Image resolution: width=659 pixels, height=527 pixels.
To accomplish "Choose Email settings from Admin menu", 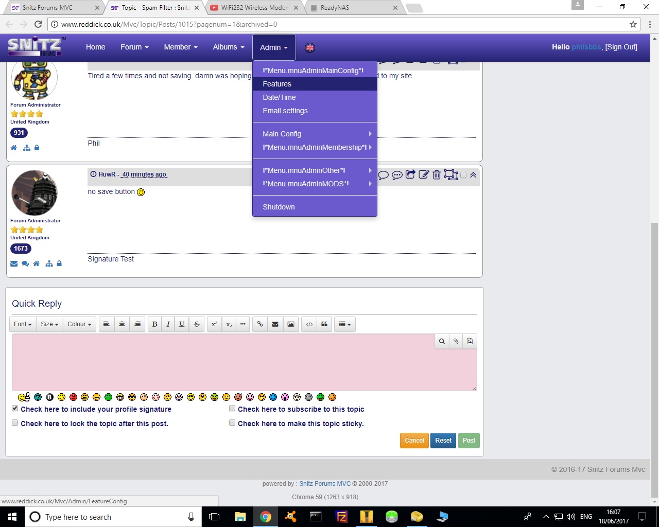I will click(285, 111).
